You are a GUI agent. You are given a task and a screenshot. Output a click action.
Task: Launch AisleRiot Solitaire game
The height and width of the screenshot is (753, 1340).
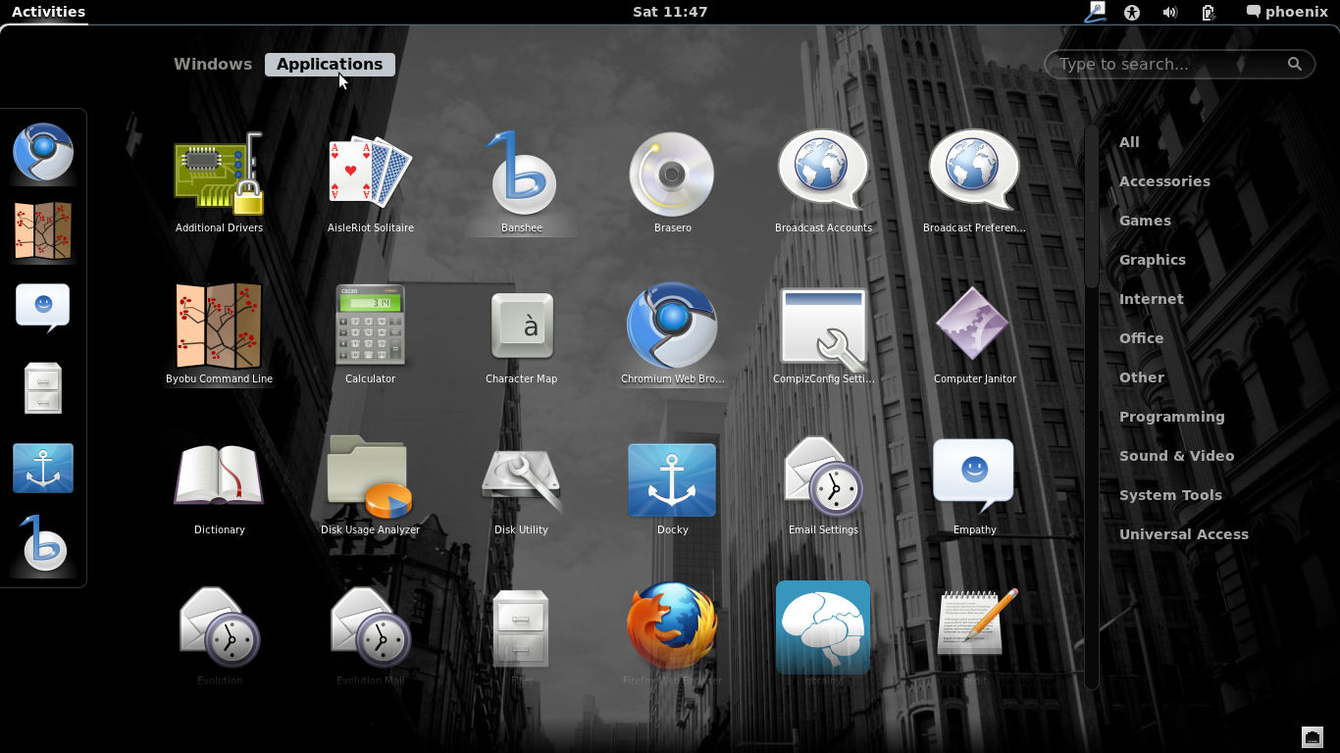(370, 183)
